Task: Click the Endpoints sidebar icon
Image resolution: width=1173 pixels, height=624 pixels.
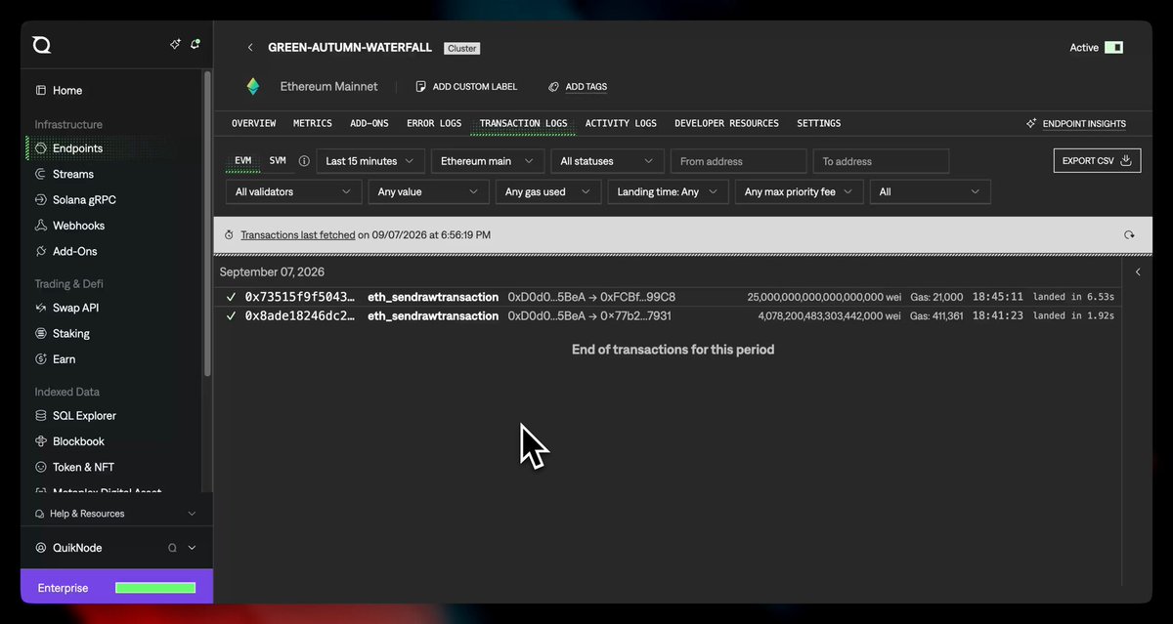Action: coord(41,149)
